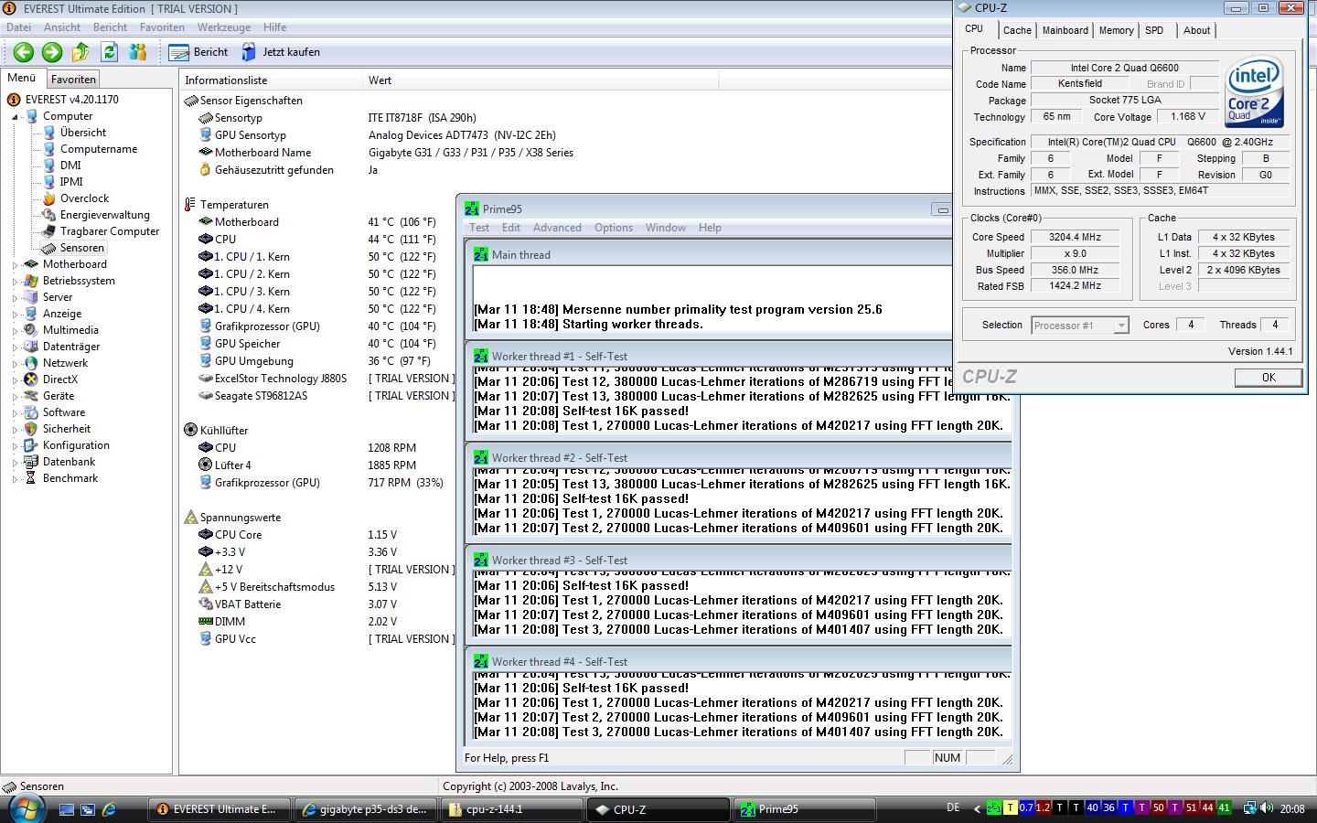Click the Datenbank icon in tree
This screenshot has width=1317, height=823.
(x=31, y=462)
